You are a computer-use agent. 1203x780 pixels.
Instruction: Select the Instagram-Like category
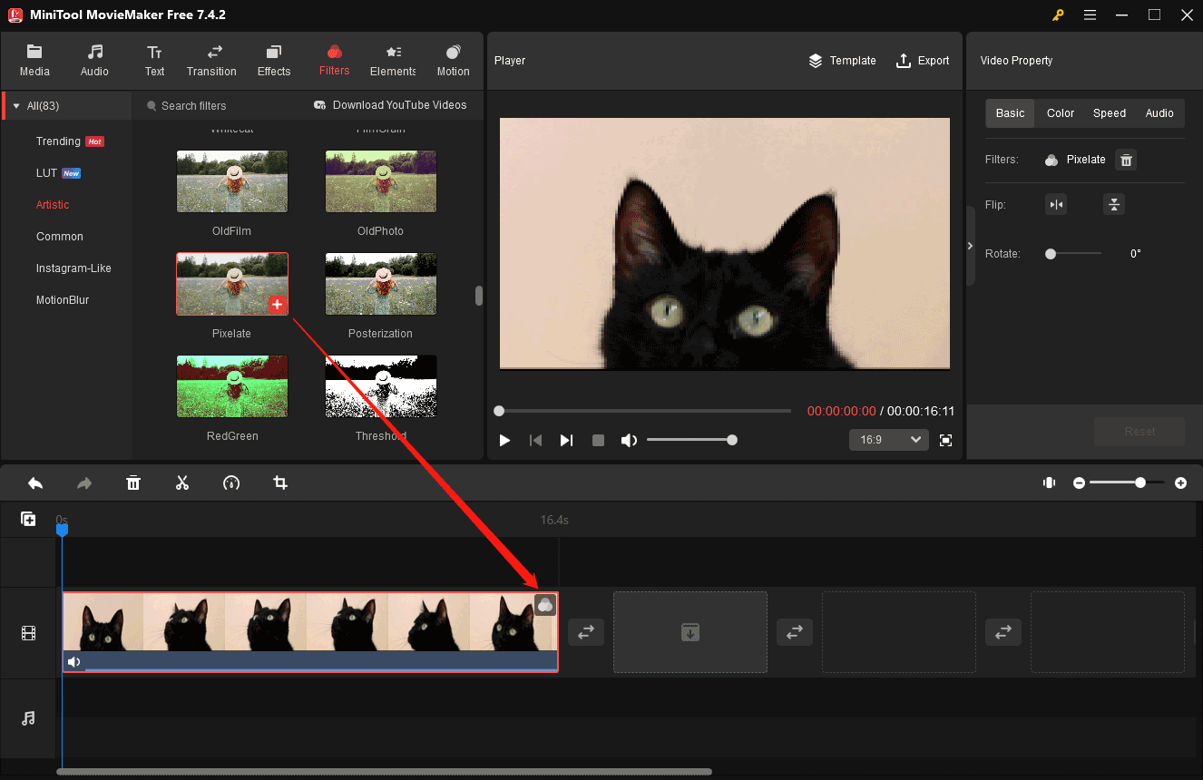coord(73,268)
